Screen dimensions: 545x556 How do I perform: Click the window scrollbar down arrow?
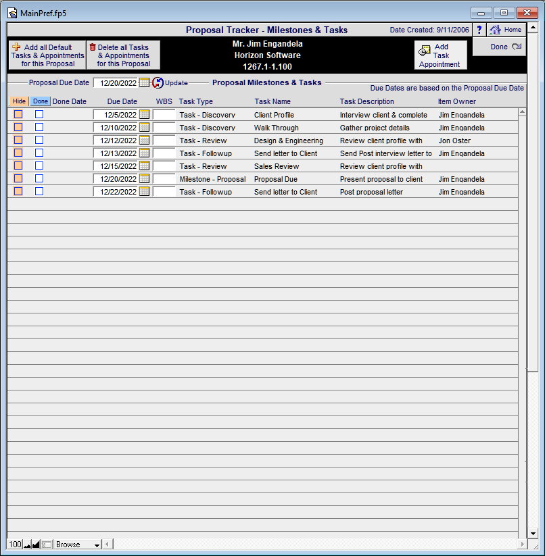(533, 533)
